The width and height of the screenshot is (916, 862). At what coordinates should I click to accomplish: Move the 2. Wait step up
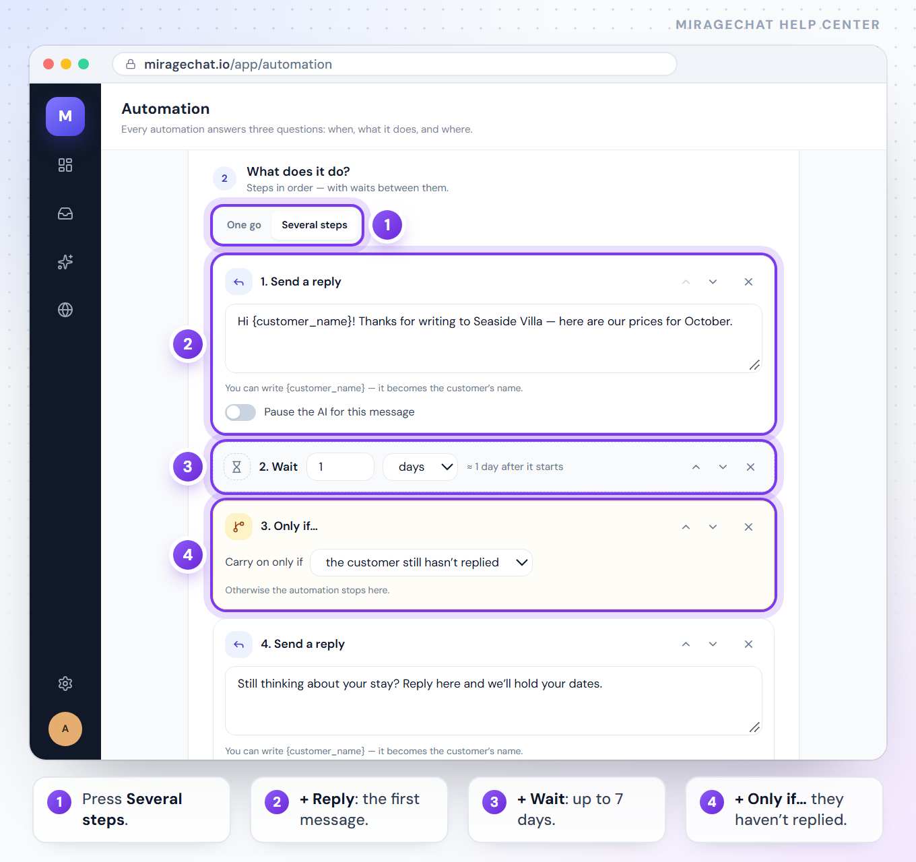(696, 467)
